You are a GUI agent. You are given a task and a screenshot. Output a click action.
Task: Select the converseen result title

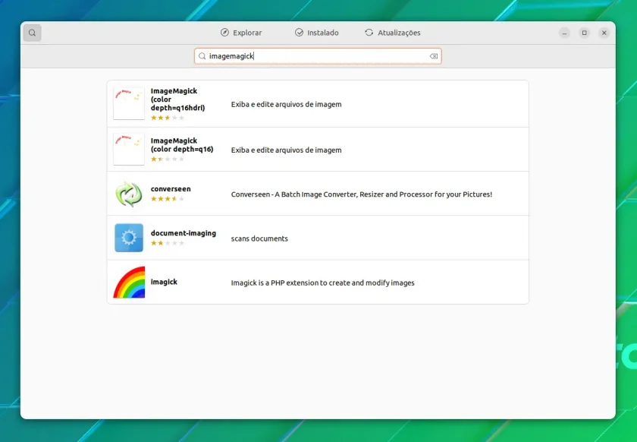tap(171, 189)
